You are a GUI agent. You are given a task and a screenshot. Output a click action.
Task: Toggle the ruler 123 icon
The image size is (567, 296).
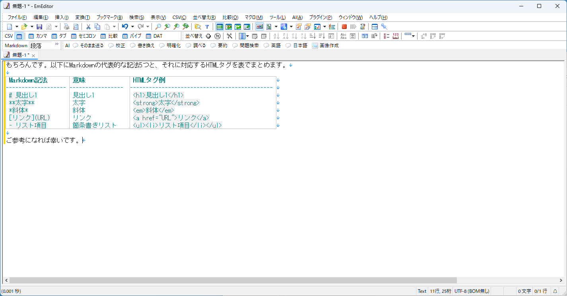click(395, 36)
